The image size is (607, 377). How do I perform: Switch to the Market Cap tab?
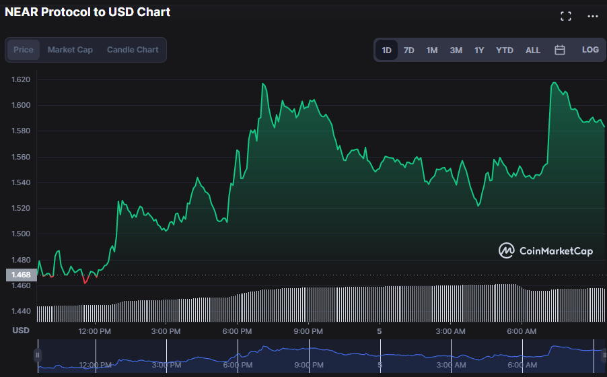(70, 50)
